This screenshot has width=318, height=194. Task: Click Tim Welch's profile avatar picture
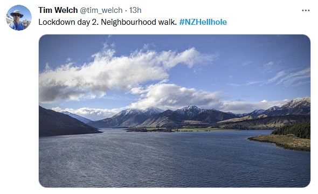tap(19, 18)
